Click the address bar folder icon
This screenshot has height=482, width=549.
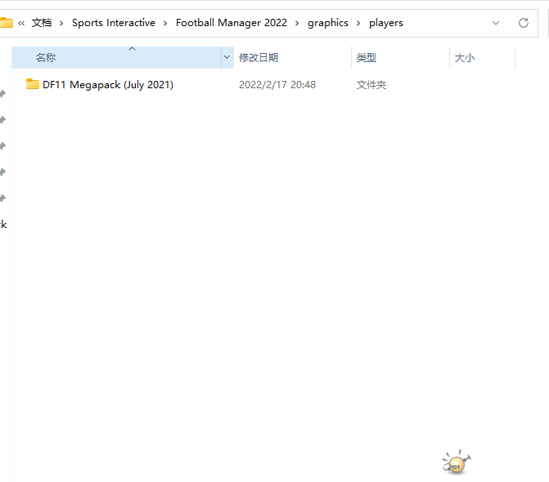click(x=6, y=23)
